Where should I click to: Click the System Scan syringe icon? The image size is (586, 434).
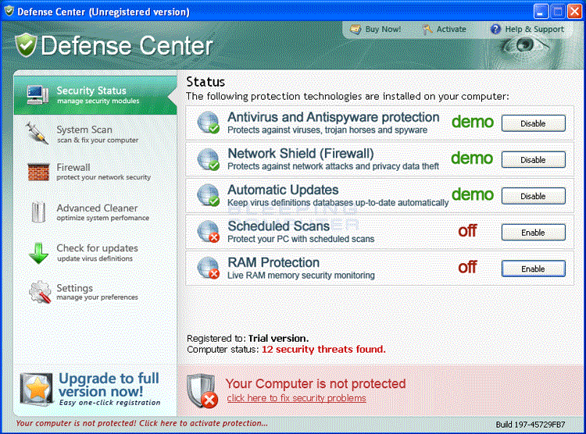coord(38,133)
